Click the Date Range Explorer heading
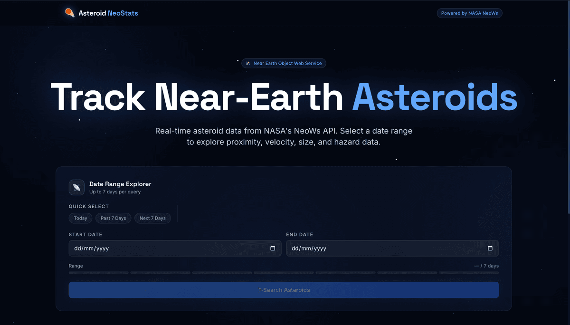This screenshot has width=570, height=325. click(120, 184)
